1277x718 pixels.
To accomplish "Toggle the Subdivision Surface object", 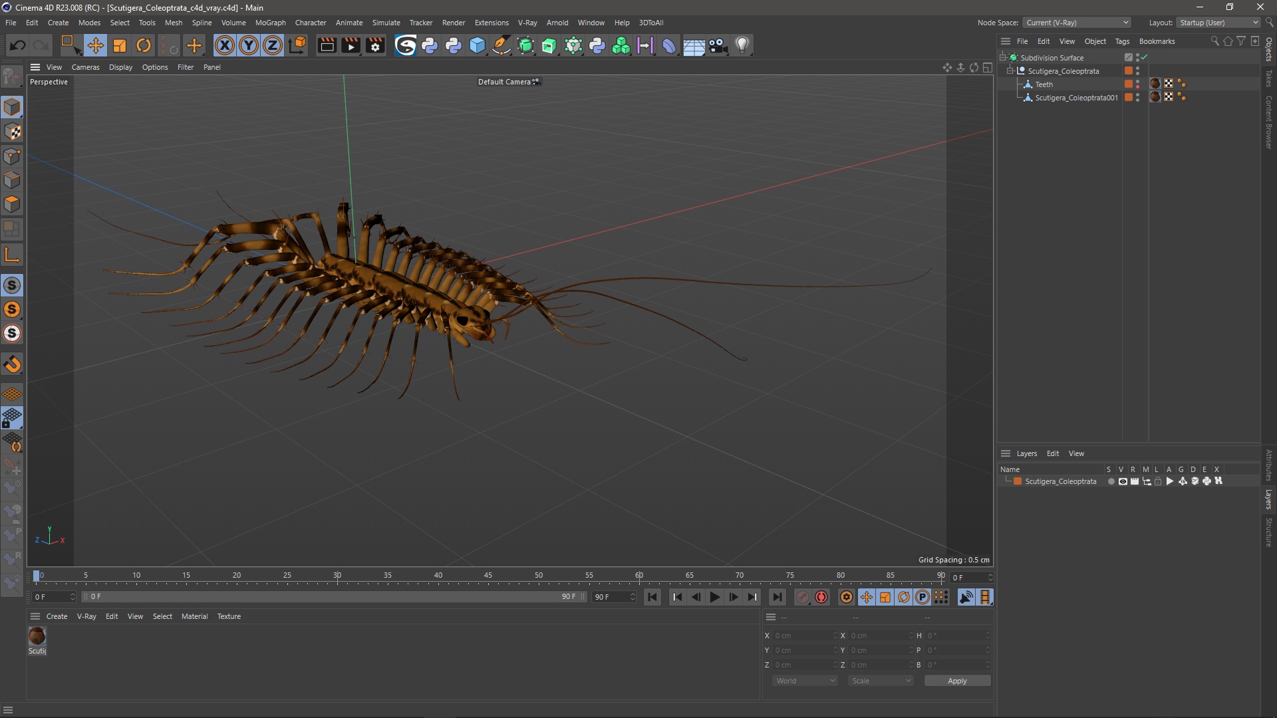I will click(x=1144, y=56).
